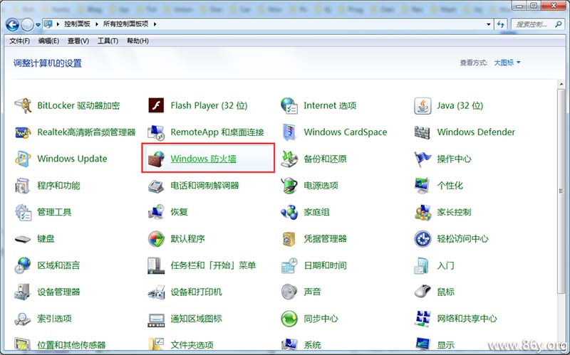Expand the 大图标 view mode dropdown
The image size is (570, 355).
point(506,63)
